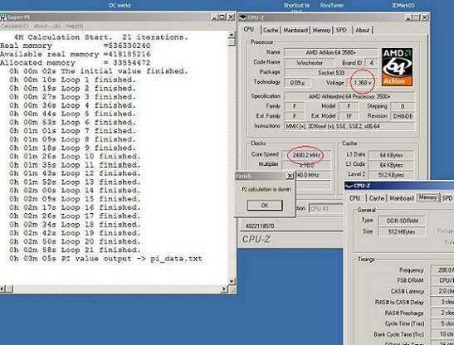This screenshot has width=454, height=345.
Task: Close the upper CPU-Z window
Action: [x=424, y=17]
